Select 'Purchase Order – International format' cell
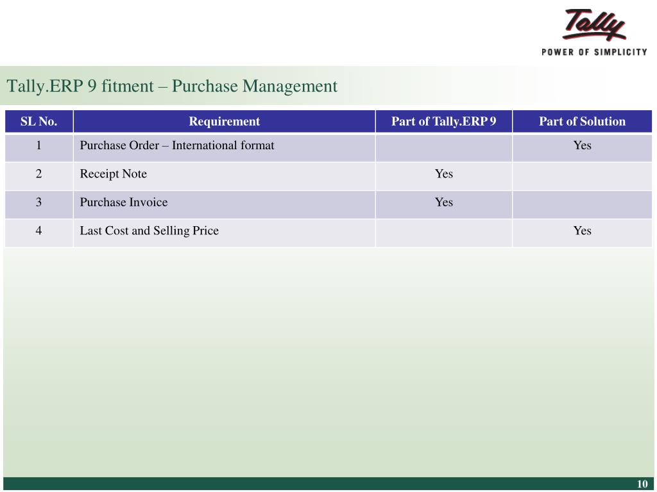 tap(224, 148)
